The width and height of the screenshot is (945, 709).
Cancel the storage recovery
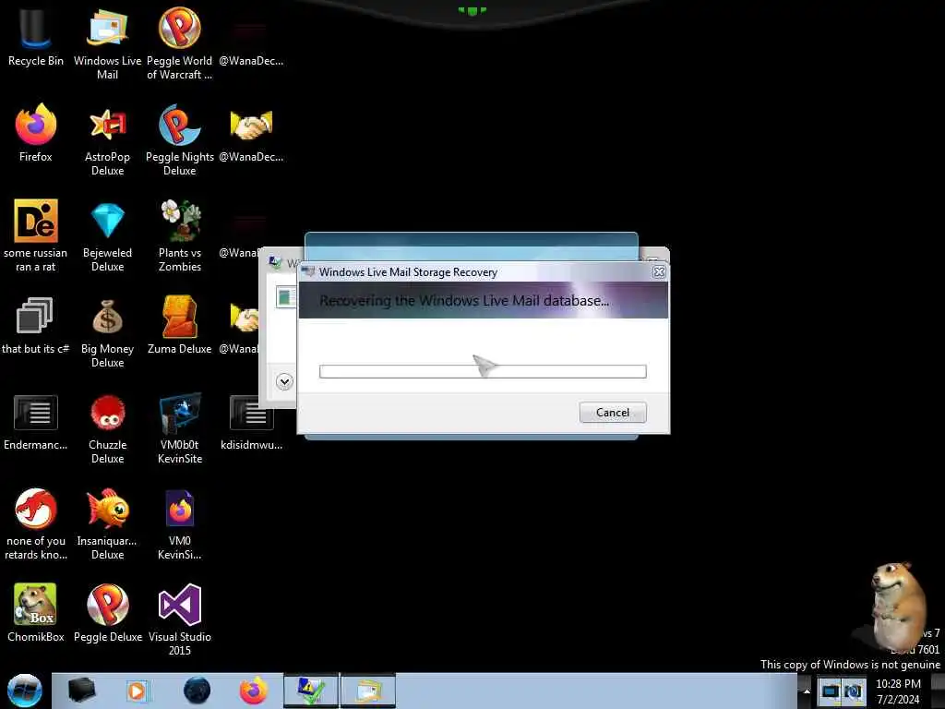coord(613,413)
